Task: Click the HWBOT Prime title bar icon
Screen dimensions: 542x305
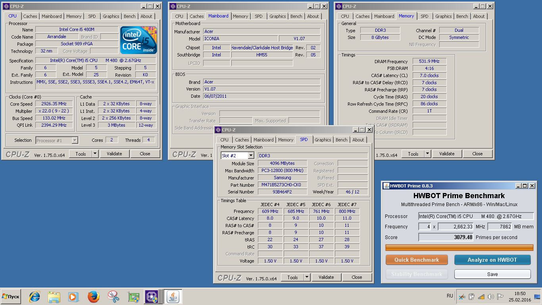Action: (386, 186)
